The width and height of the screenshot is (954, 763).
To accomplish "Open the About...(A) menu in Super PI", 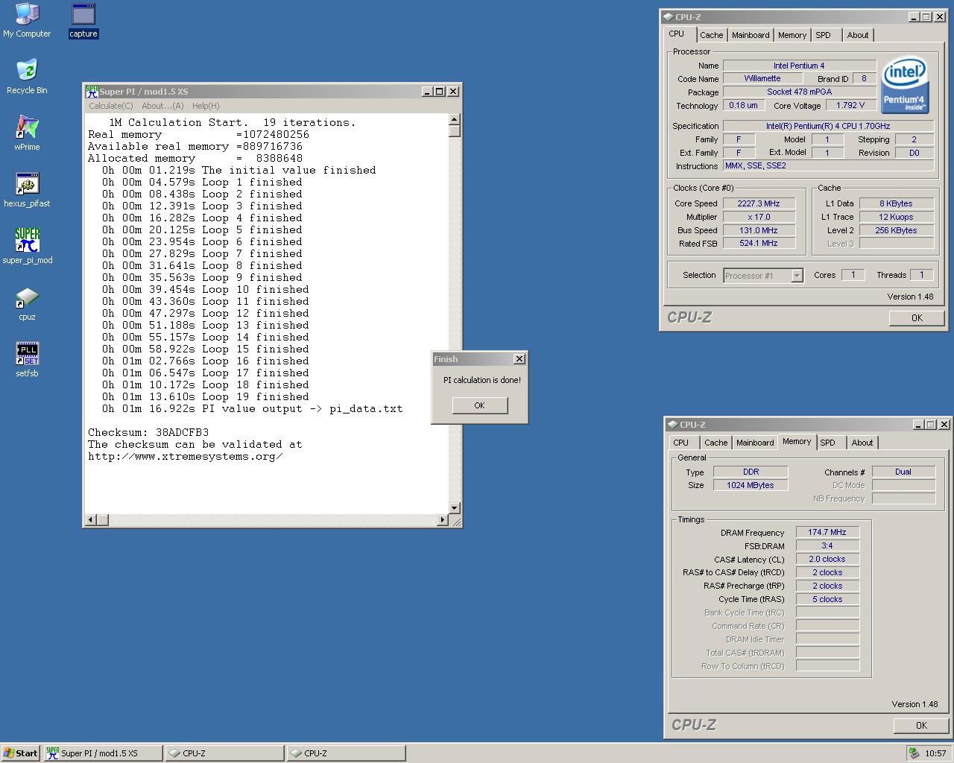I will (162, 106).
